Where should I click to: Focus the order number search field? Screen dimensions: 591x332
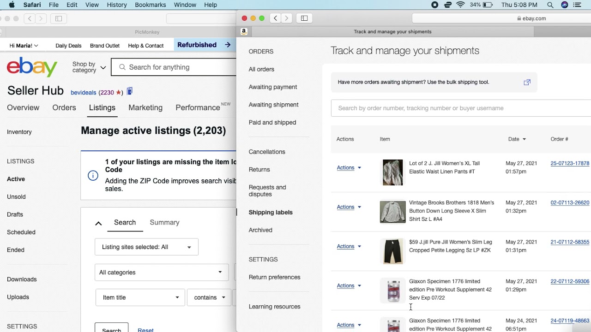[461, 108]
